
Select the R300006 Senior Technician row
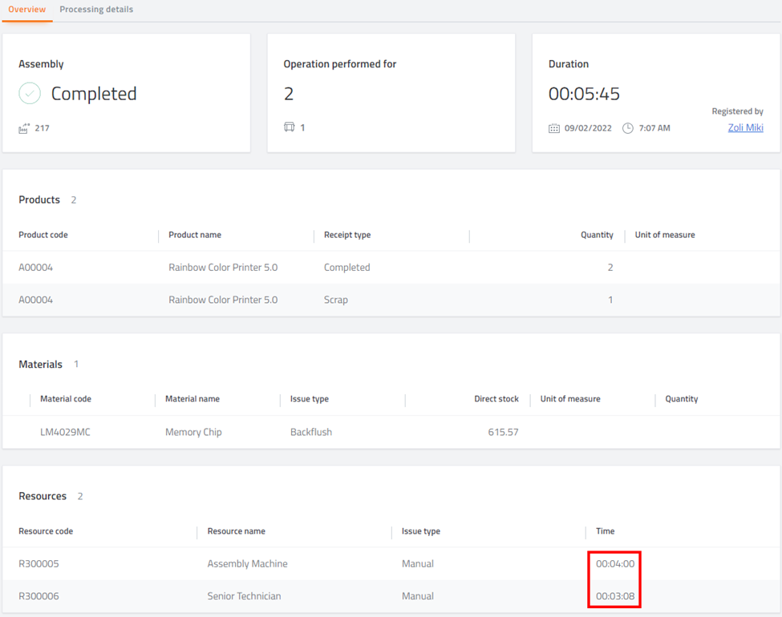(x=391, y=596)
